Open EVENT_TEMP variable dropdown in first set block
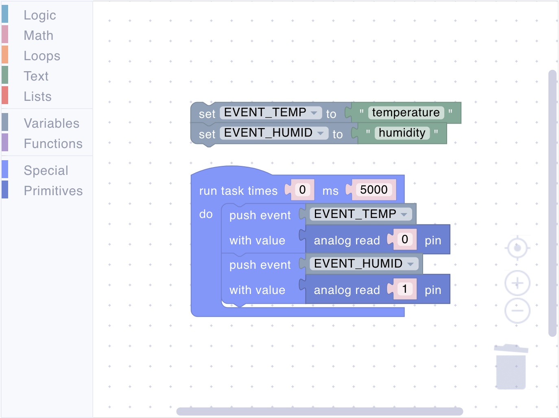 click(x=271, y=113)
